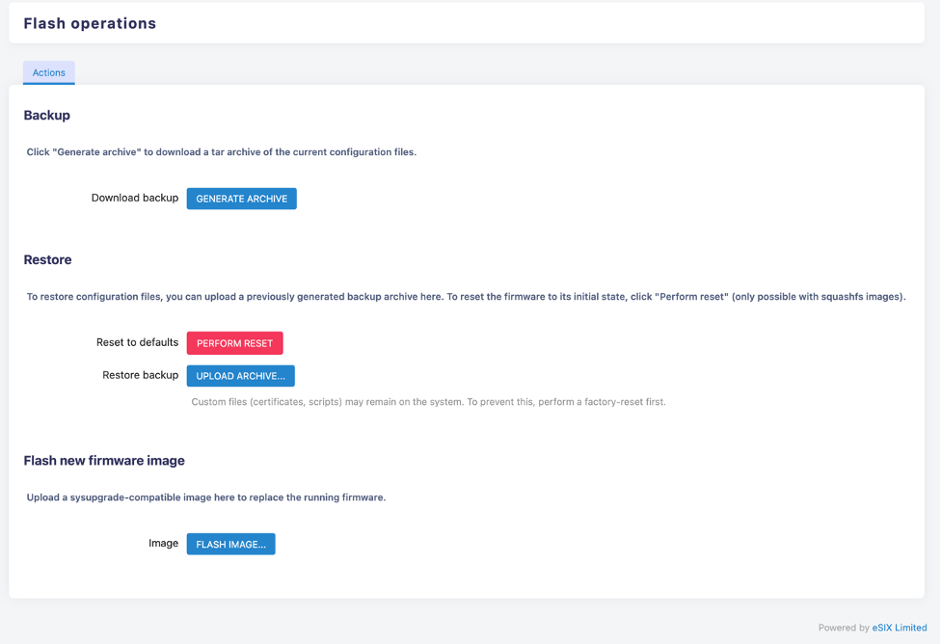Viewport: 942px width, 644px height.
Task: Click the Flash operations page title
Action: tap(89, 23)
